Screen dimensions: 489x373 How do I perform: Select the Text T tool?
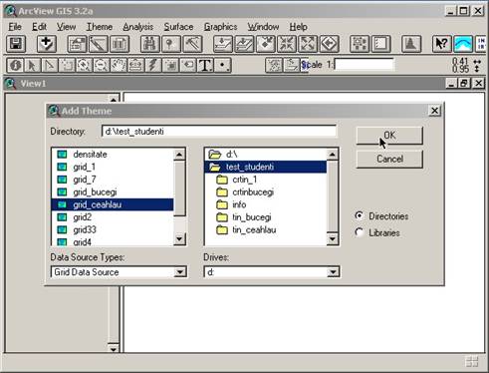[x=205, y=65]
